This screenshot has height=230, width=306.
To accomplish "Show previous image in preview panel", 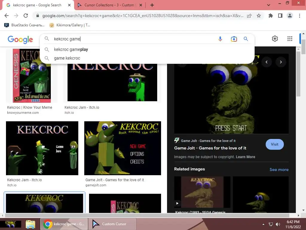I will coord(267,62).
